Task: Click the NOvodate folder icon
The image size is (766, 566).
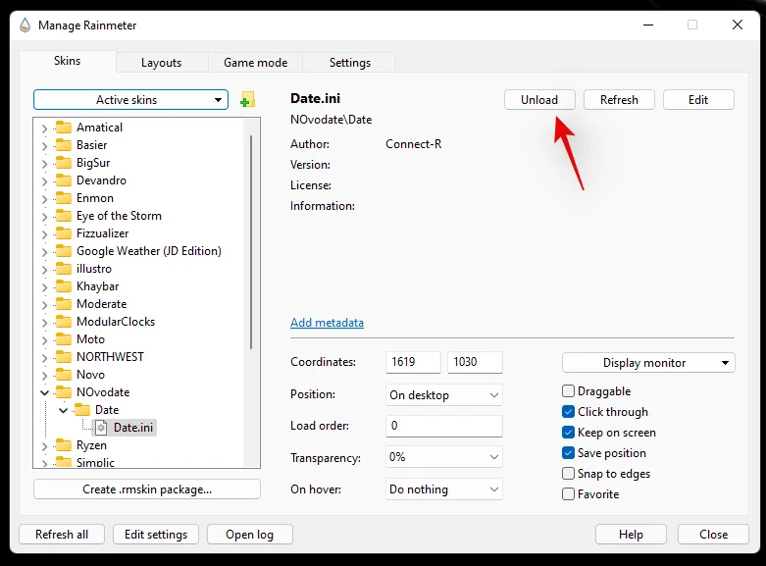Action: (x=63, y=392)
